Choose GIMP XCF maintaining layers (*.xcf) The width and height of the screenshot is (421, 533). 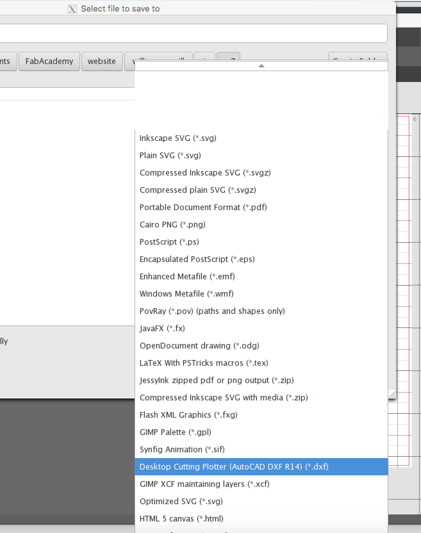tap(261, 484)
